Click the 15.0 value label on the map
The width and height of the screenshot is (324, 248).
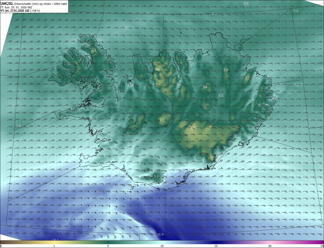pos(160,235)
